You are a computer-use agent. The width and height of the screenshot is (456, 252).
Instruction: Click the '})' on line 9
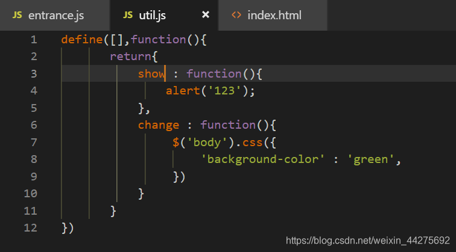pos(179,177)
